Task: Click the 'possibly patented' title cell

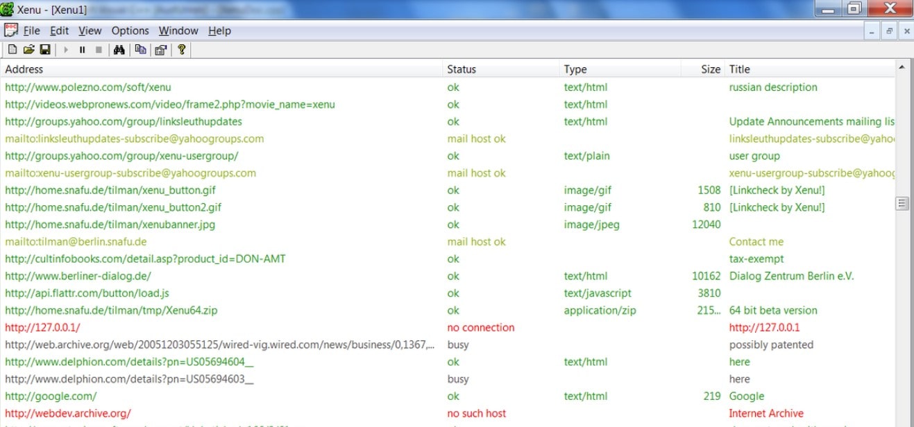Action: tap(771, 345)
